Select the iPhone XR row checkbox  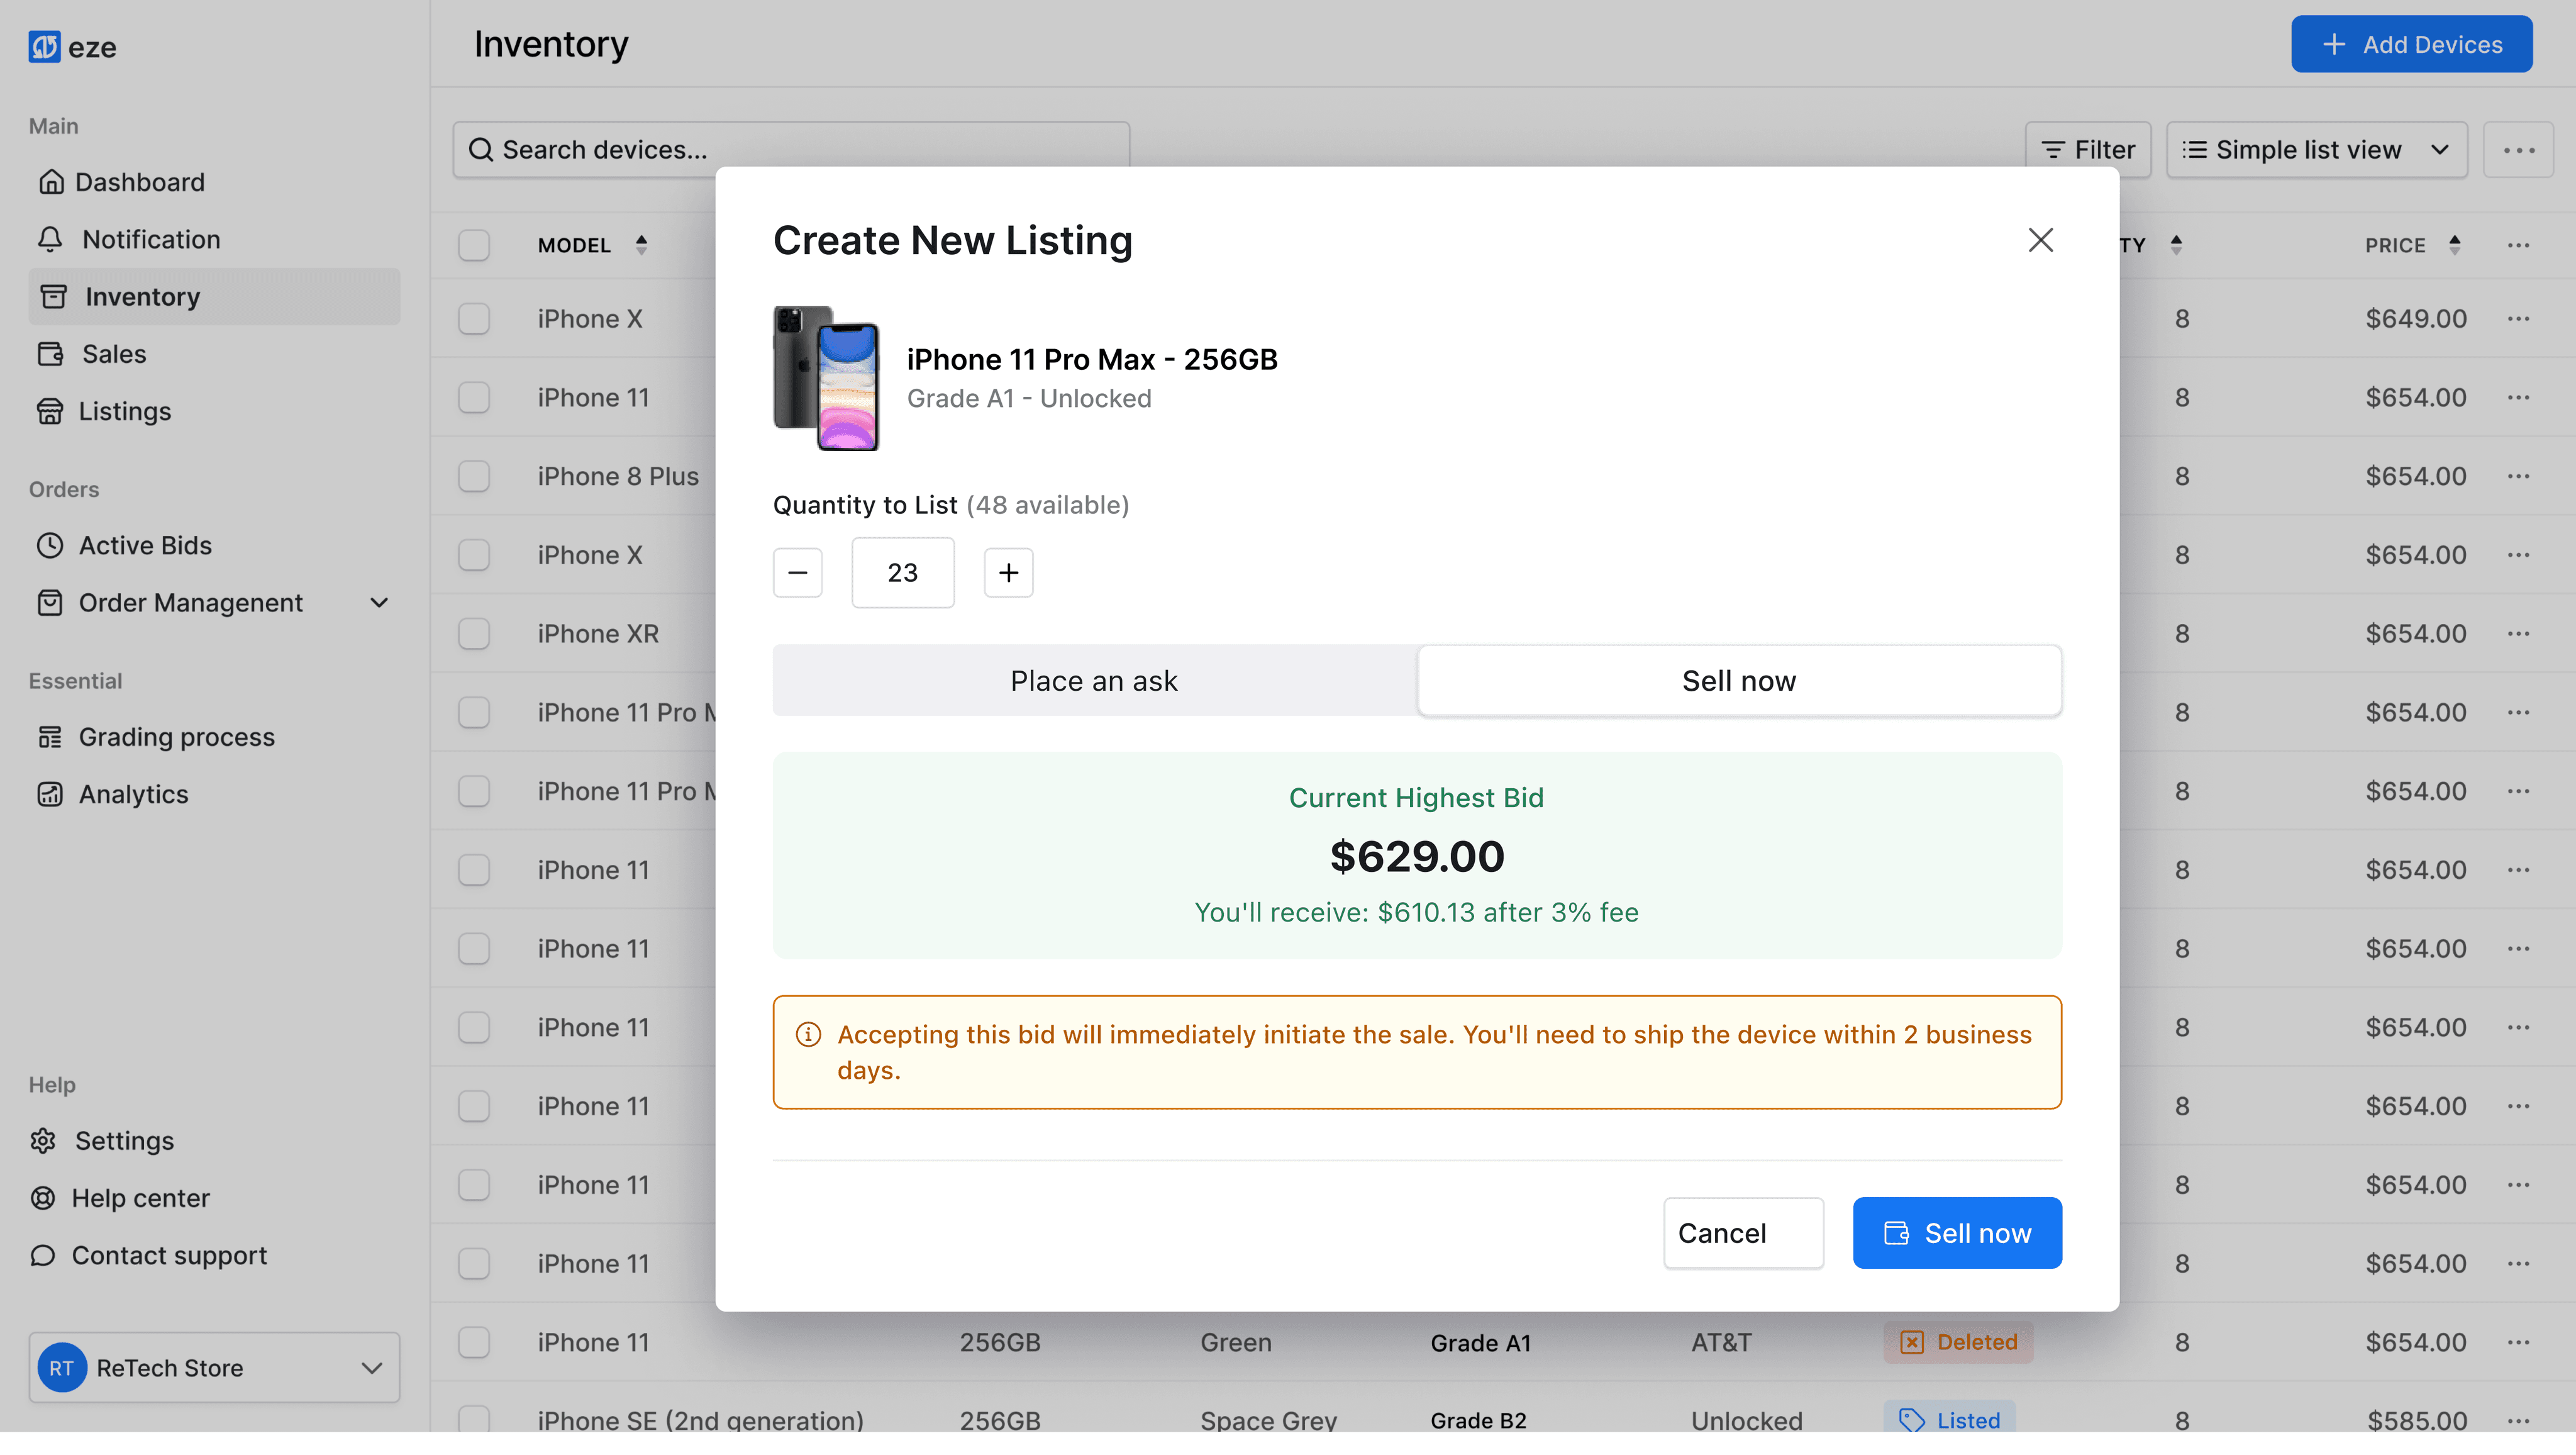click(x=474, y=634)
